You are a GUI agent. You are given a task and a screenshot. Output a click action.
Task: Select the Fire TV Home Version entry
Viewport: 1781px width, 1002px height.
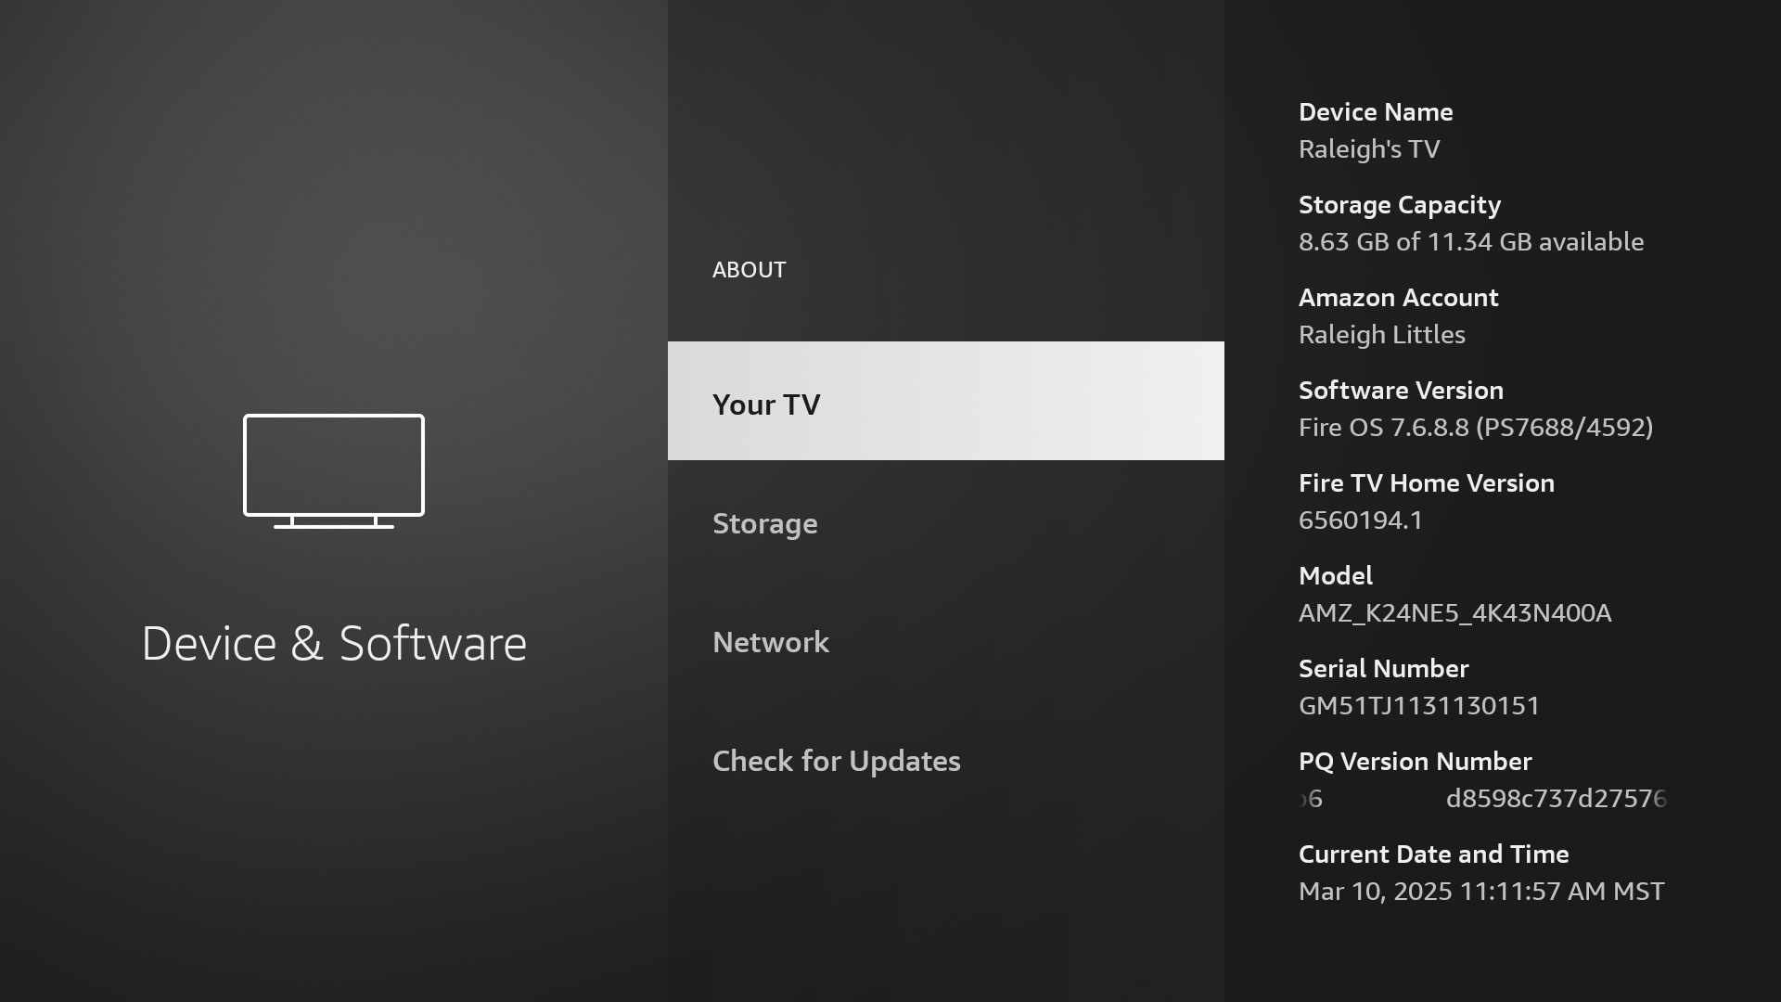coord(1426,482)
